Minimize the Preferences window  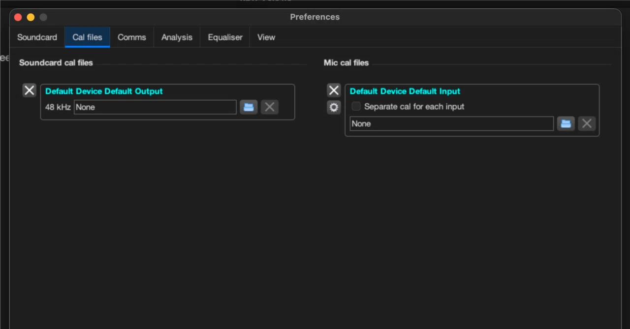pos(31,17)
